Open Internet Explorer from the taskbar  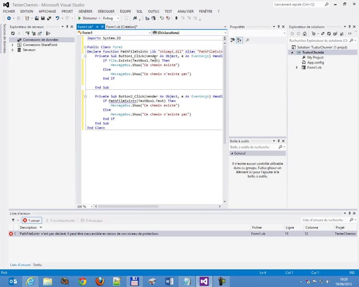30,281
